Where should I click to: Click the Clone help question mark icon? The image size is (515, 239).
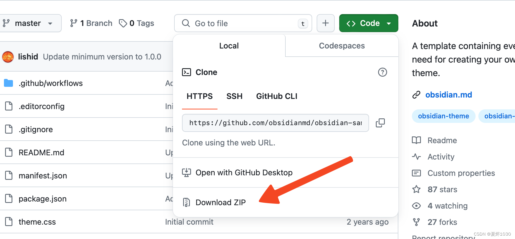[382, 72]
